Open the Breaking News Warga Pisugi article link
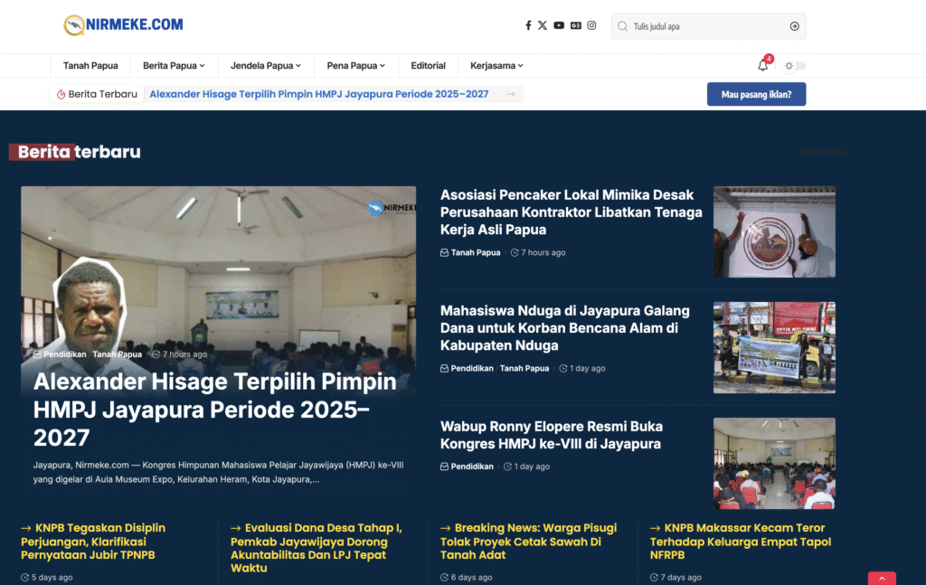 528,541
